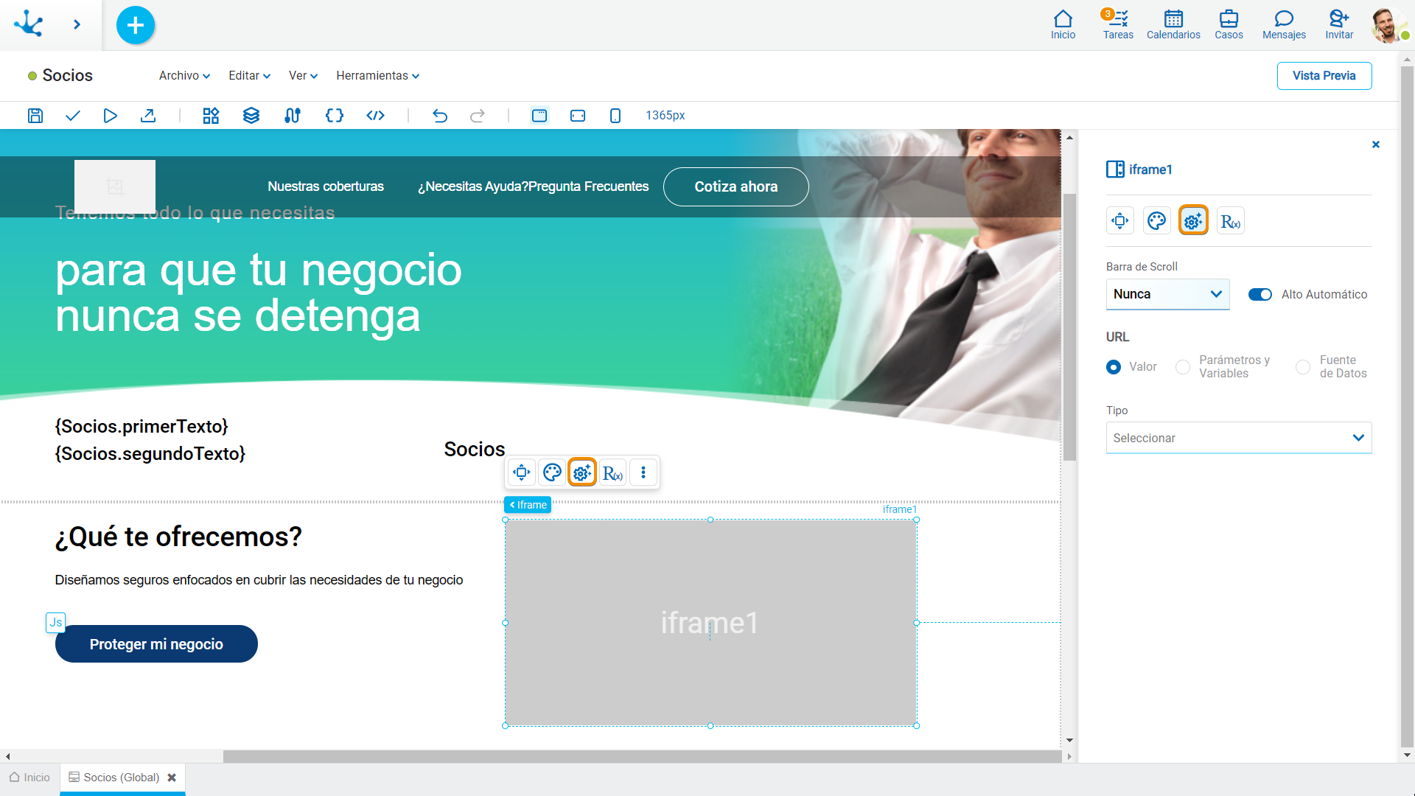Click the undo arrow

[x=440, y=116]
